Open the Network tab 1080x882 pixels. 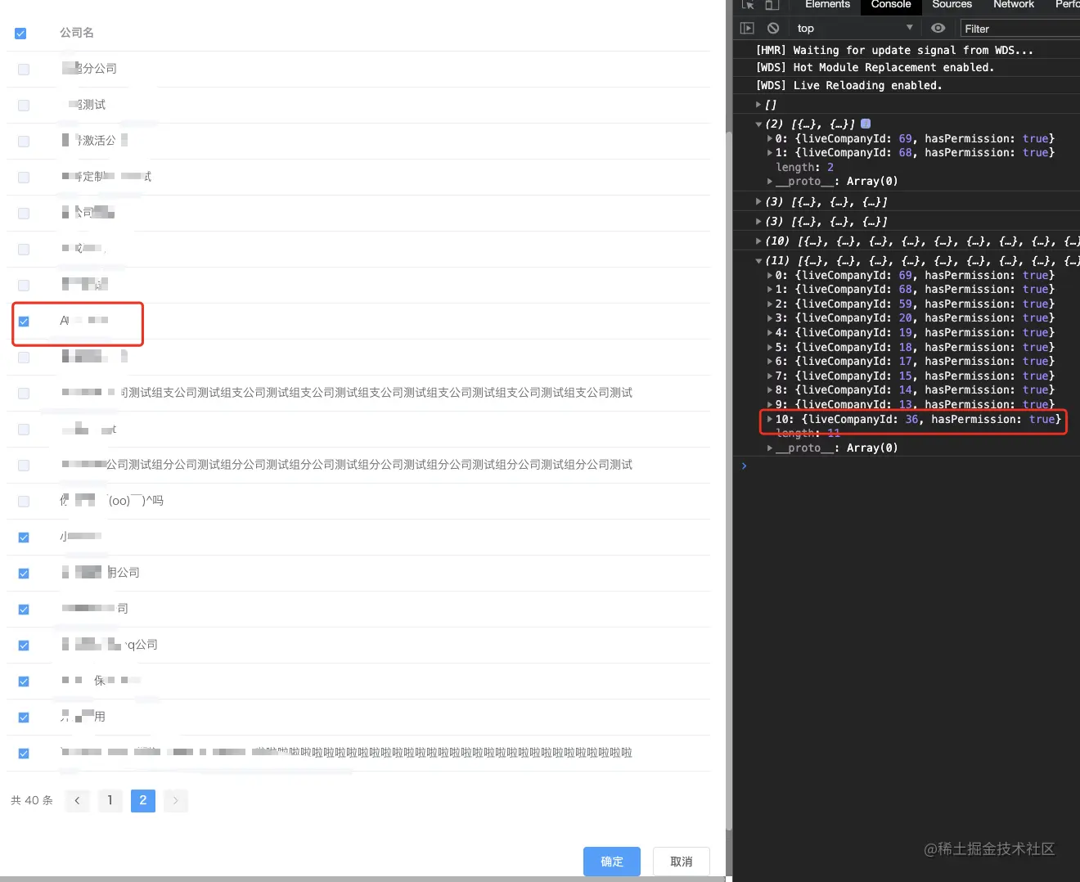tap(1014, 5)
